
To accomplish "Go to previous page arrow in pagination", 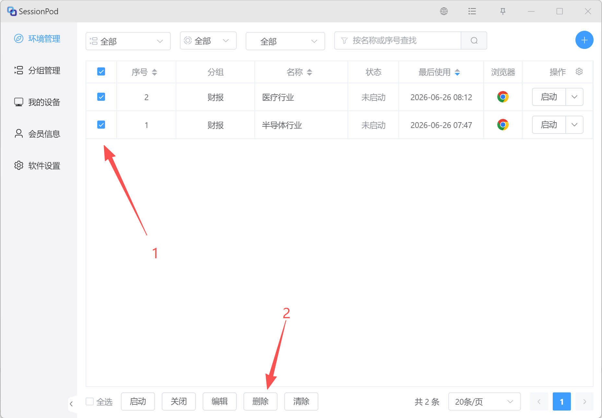I will 539,402.
